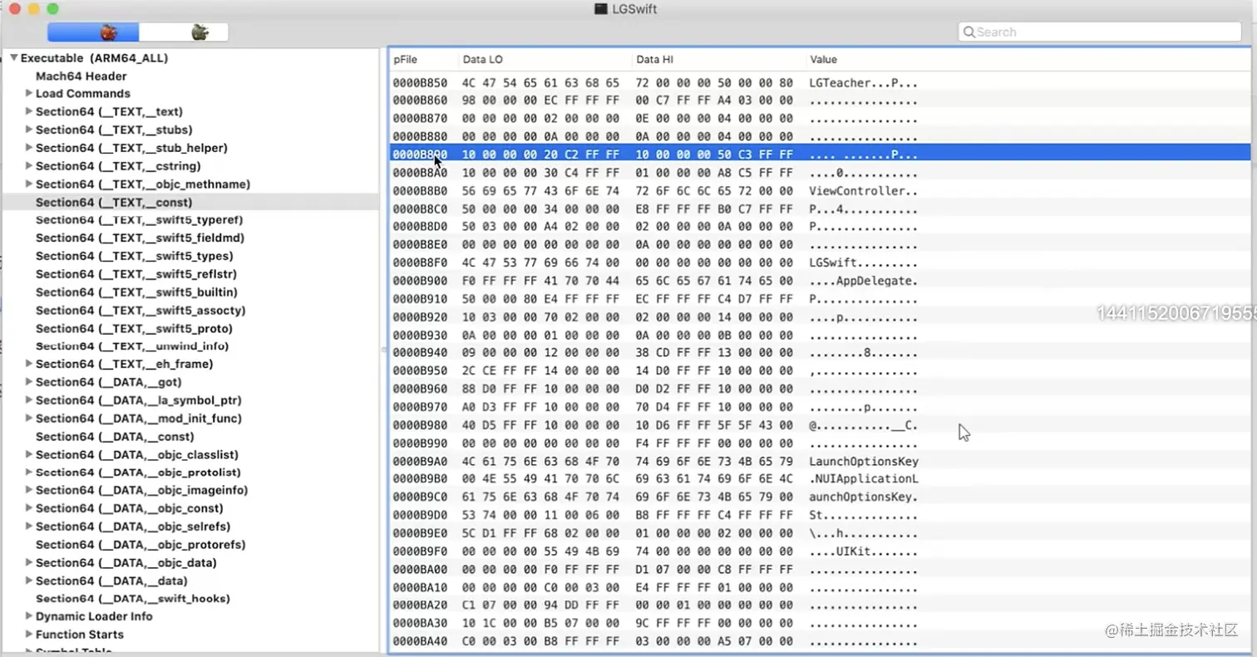Select Section64 (__DATA,__objc_classlist) label
Image resolution: width=1257 pixels, height=657 pixels.
pyautogui.click(x=137, y=454)
